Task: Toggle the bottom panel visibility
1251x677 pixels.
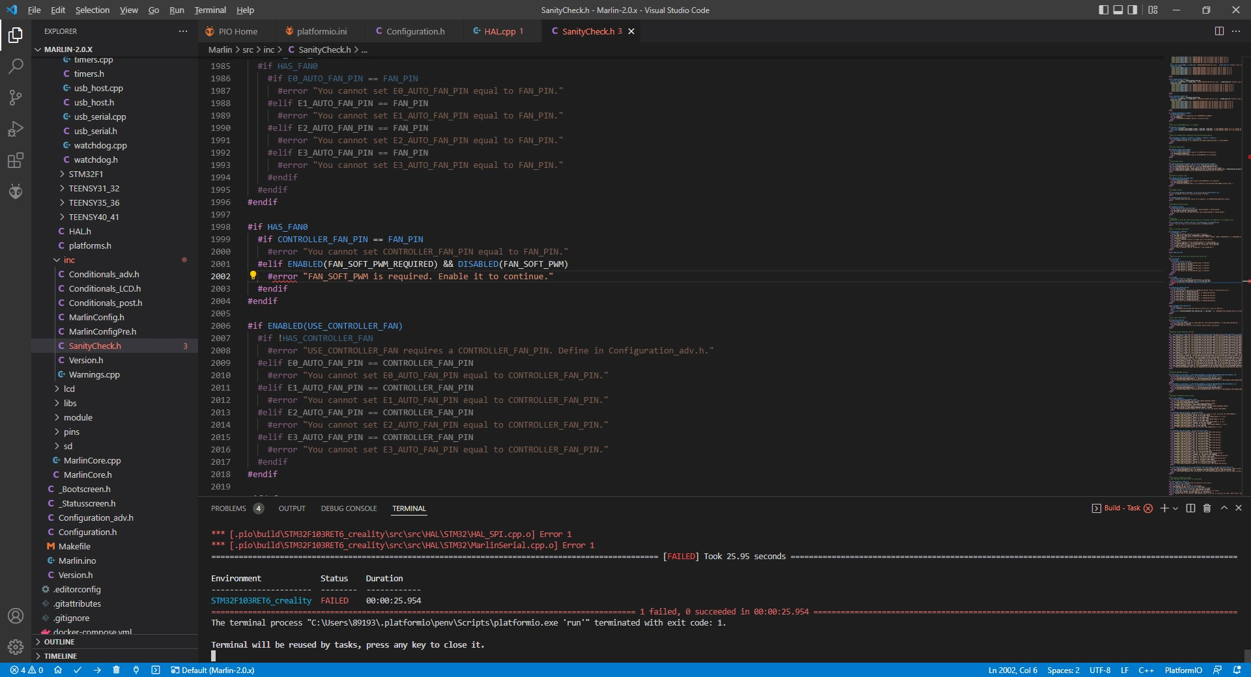Action: coord(1118,10)
